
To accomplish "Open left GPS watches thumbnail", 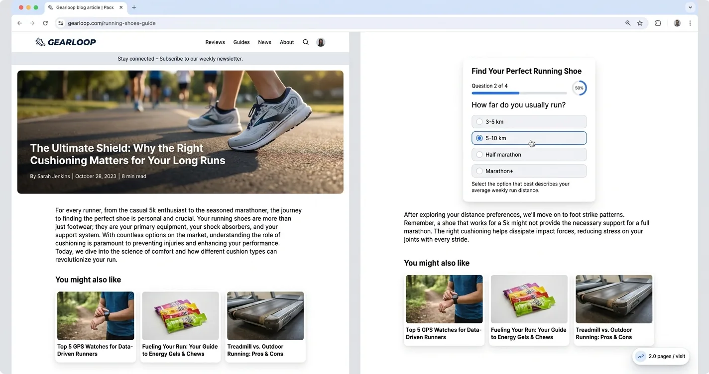I will click(x=96, y=316).
